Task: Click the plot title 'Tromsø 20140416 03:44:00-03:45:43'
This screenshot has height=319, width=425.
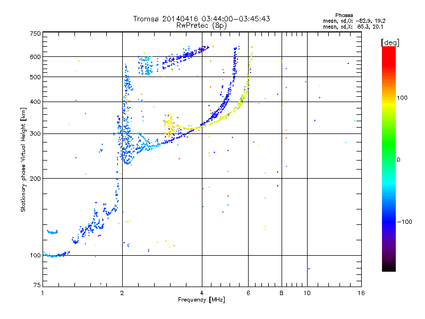Action: pyautogui.click(x=201, y=19)
